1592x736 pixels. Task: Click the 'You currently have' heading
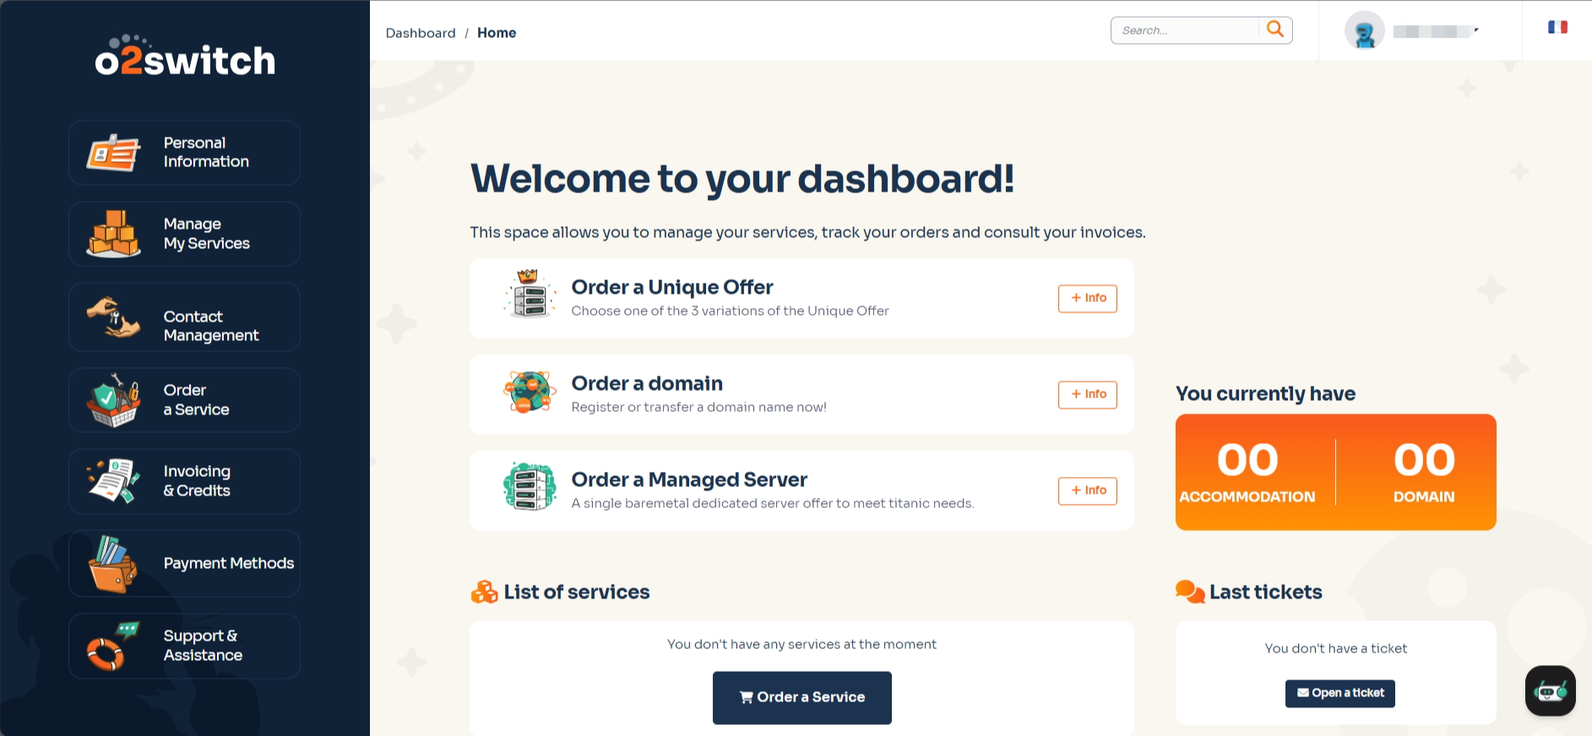(1265, 393)
